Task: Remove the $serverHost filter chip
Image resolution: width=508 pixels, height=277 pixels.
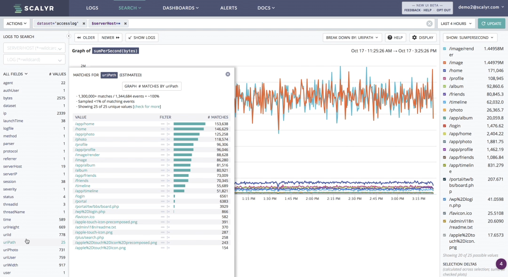Action: point(125,24)
